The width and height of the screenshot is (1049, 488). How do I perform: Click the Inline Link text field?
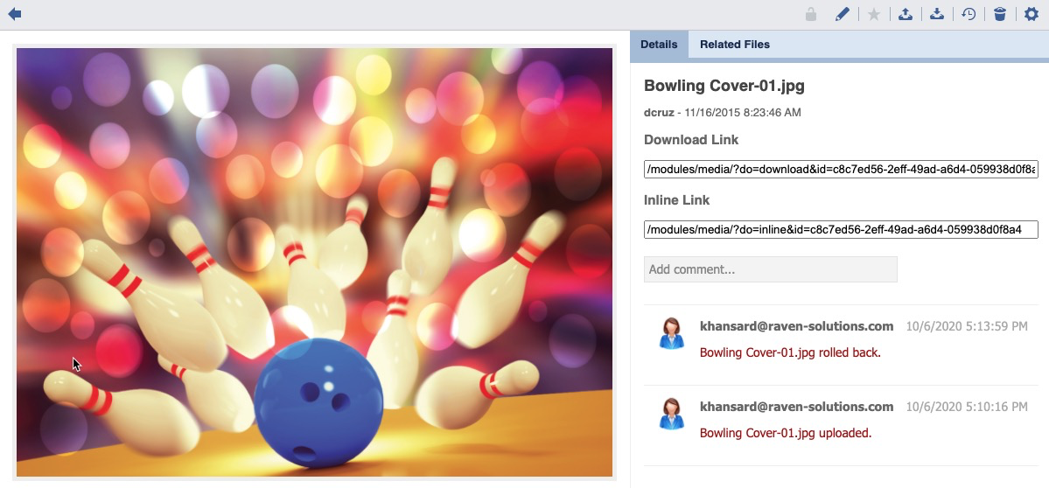(840, 230)
